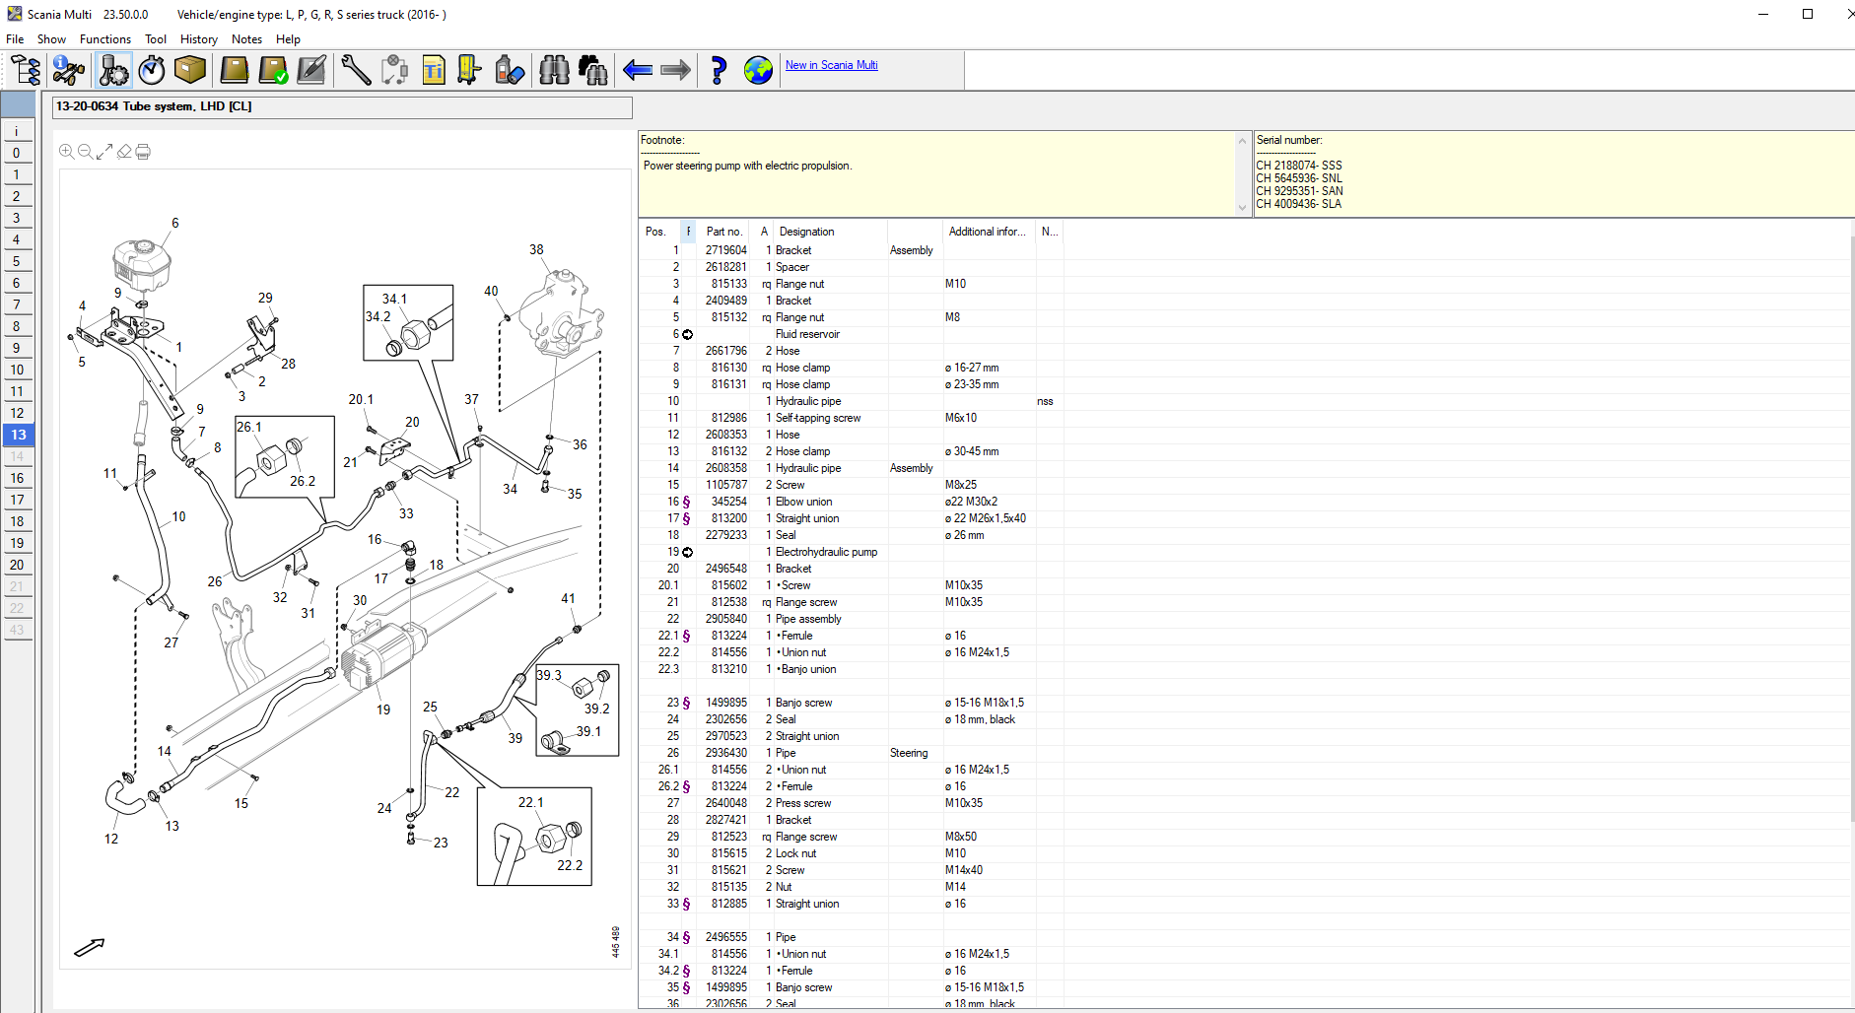
Task: Click the section mark on position 16
Action: click(x=687, y=502)
